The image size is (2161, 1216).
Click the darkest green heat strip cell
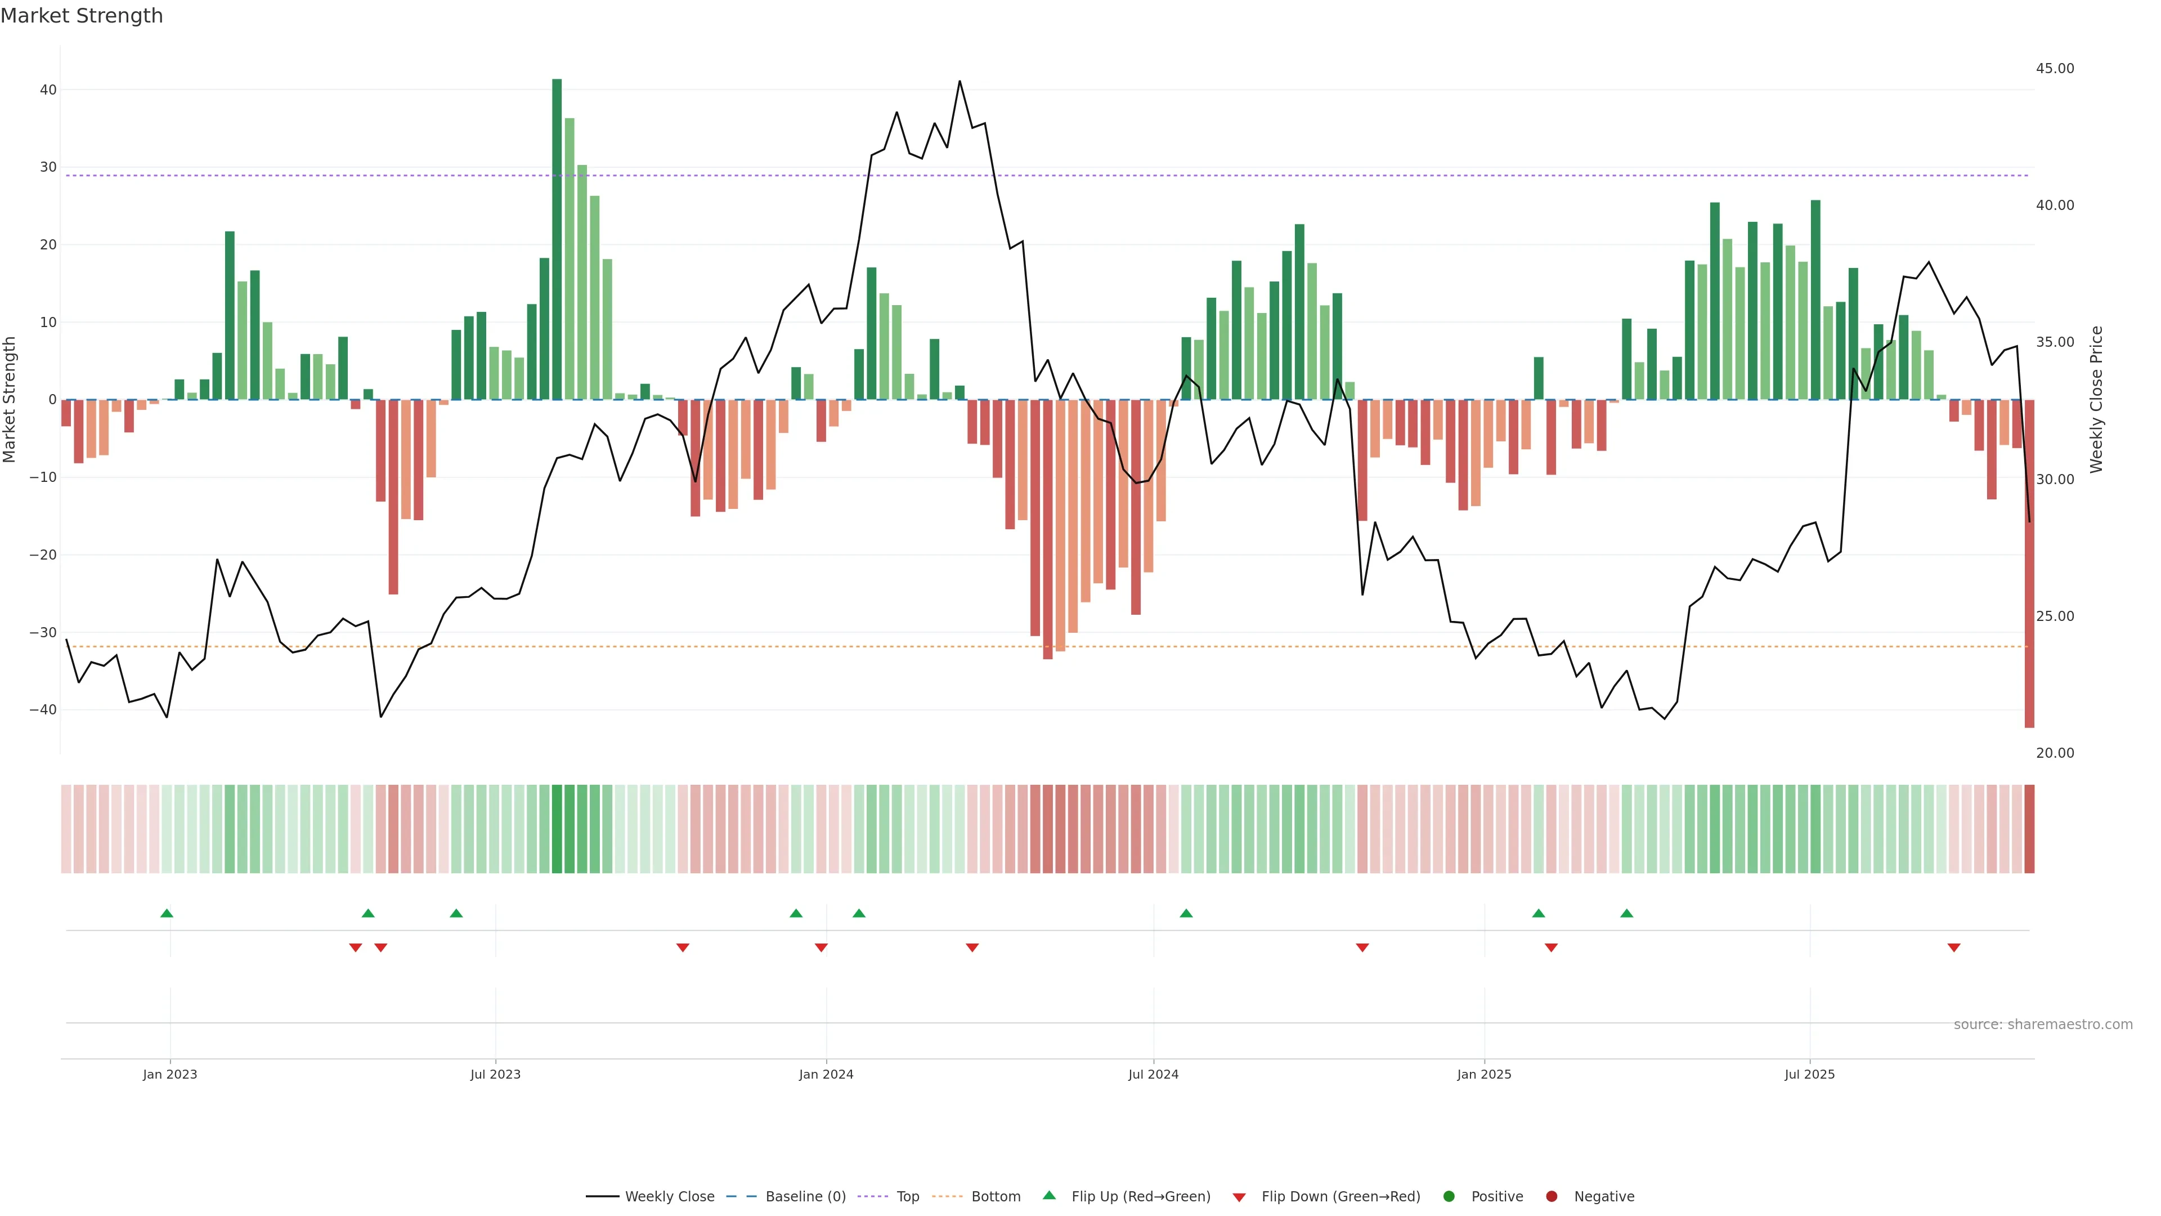point(557,828)
